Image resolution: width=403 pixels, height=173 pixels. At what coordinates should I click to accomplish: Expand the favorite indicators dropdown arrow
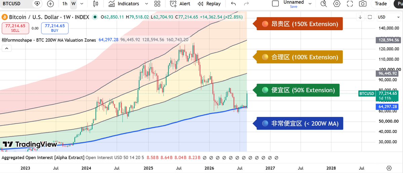pos(147,4)
